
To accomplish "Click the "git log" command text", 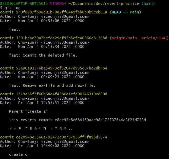I will click(12, 8).
